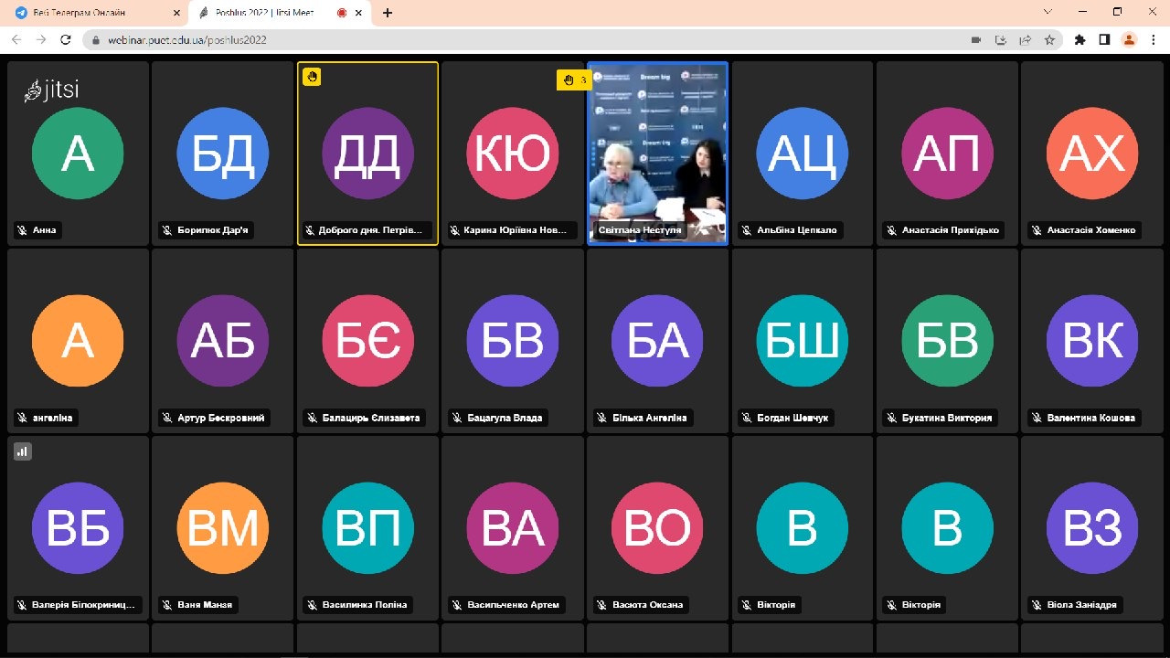Image resolution: width=1170 pixels, height=658 pixels.
Task: Open a new browser tab
Action: [x=388, y=13]
